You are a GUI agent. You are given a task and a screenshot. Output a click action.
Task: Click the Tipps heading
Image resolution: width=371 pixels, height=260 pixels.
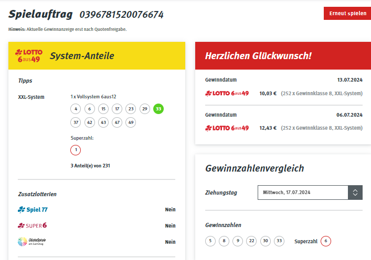(25, 81)
